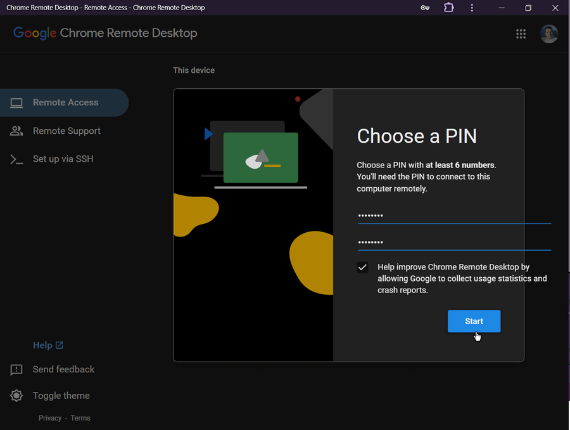Click the brightness icon for Toggle theme
This screenshot has height=430, width=570.
(x=16, y=396)
